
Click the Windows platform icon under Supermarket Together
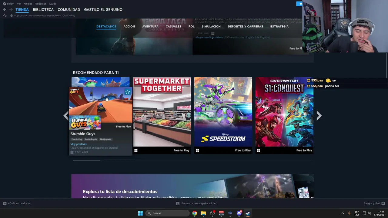pos(136,150)
